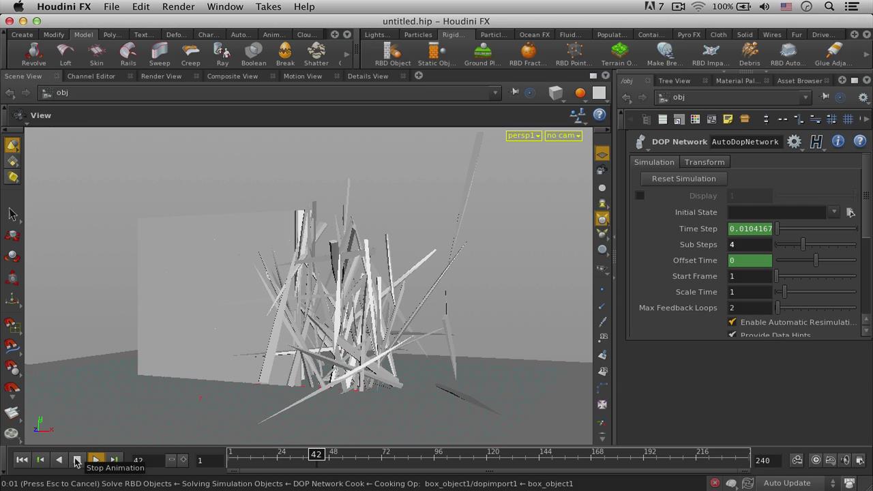Switch to the Render View tab
Image resolution: width=873 pixels, height=491 pixels.
pos(161,76)
